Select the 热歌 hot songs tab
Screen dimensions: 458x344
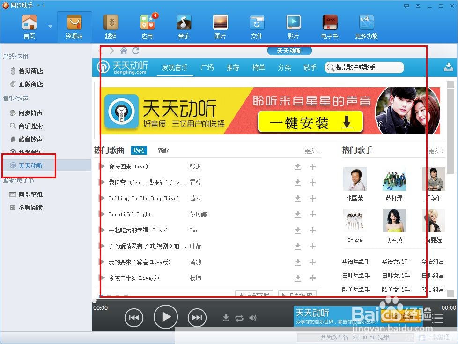tap(139, 150)
